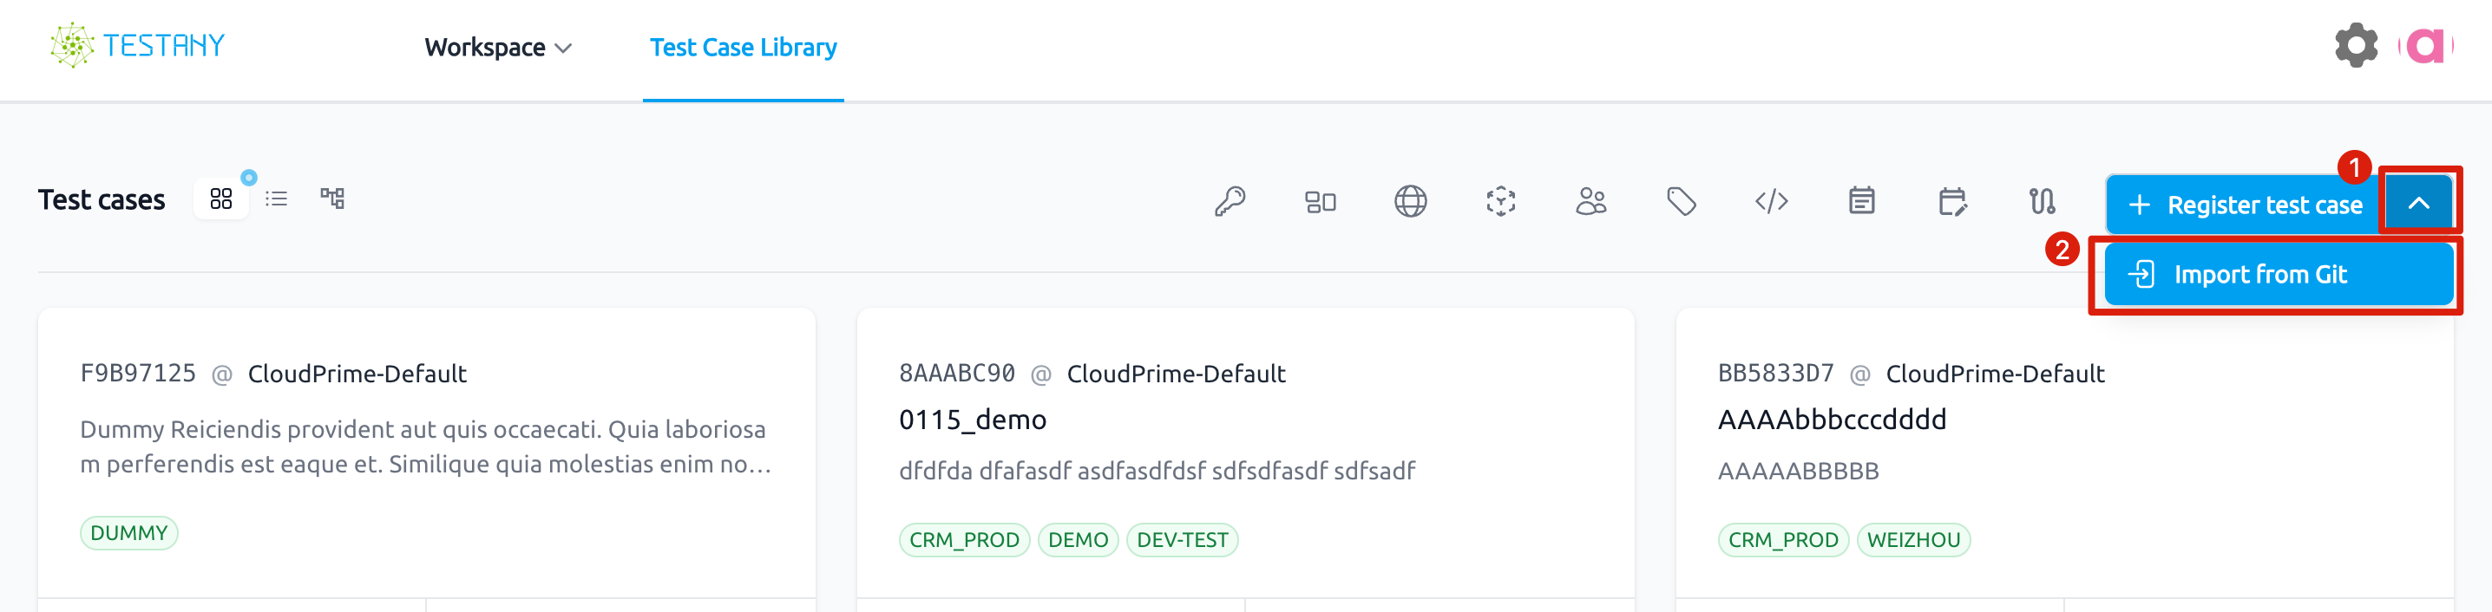Switch to tree hierarchy view

pos(333,199)
